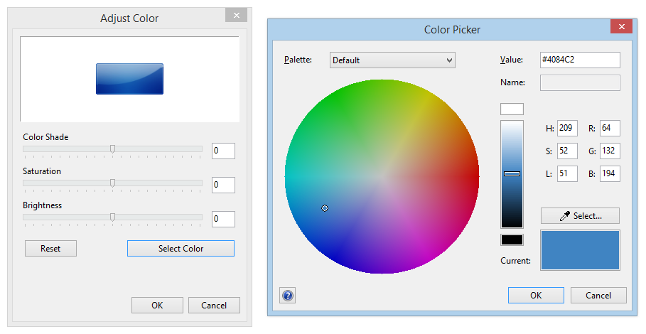Close the Color Picker window
This screenshot has height=334, width=646.
tap(621, 27)
